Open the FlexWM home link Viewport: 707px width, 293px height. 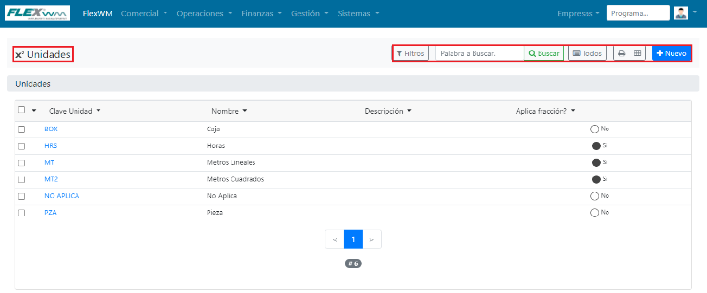coord(98,14)
